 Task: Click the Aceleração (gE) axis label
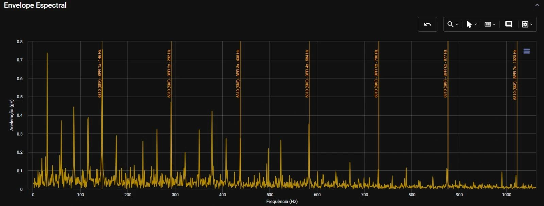(x=12, y=115)
